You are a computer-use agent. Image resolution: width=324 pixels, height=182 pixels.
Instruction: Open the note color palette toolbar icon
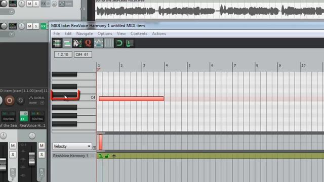coord(77,43)
